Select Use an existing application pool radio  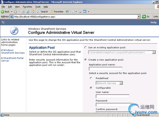click(x=85, y=47)
